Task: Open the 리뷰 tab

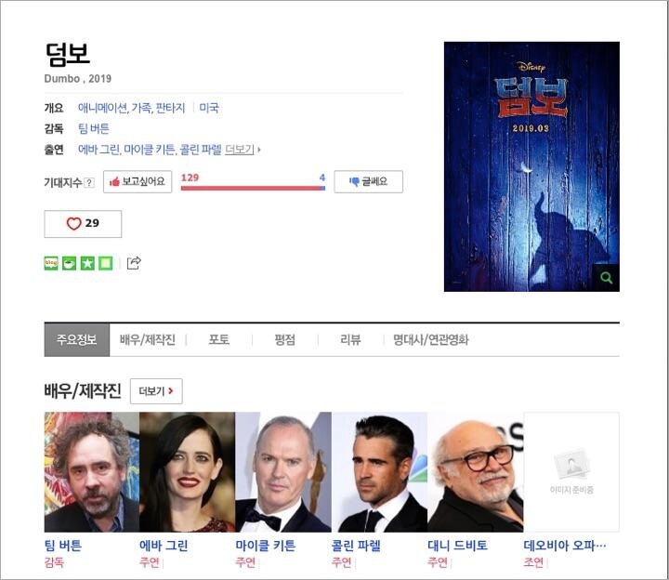Action: point(350,339)
